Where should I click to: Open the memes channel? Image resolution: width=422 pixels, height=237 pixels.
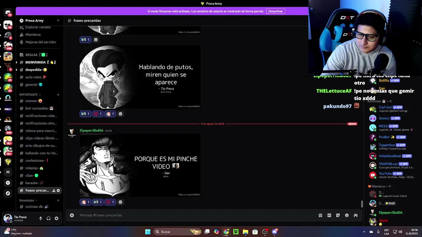pos(40,101)
